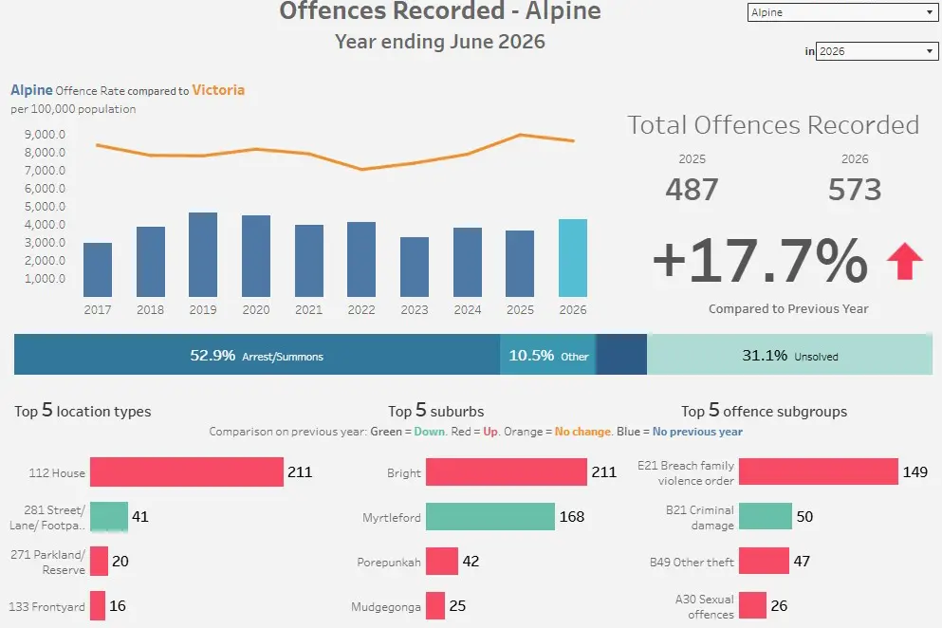Select the E21 Breach family violence order bar
Viewport: 942px width, 628px height.
tap(819, 471)
